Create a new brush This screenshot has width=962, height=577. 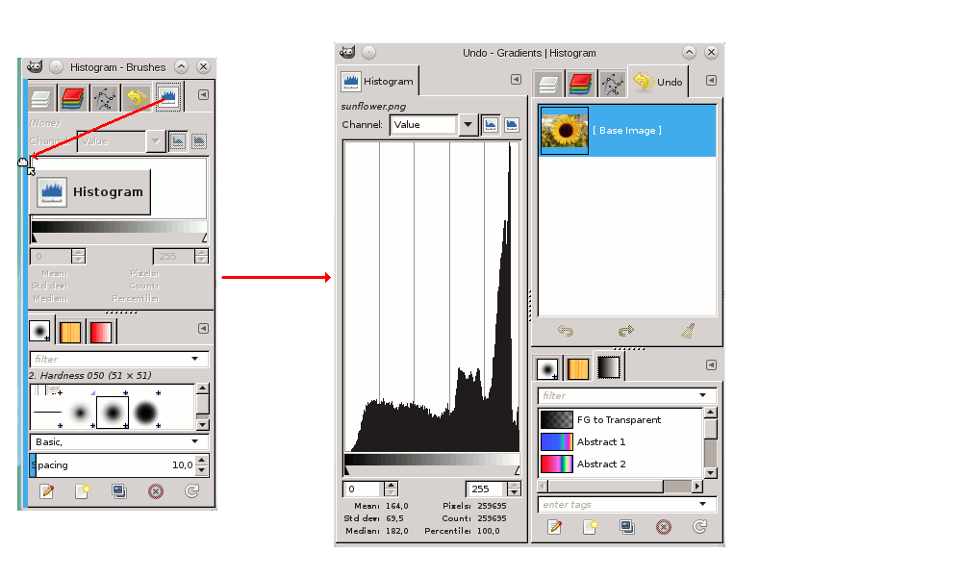click(83, 490)
